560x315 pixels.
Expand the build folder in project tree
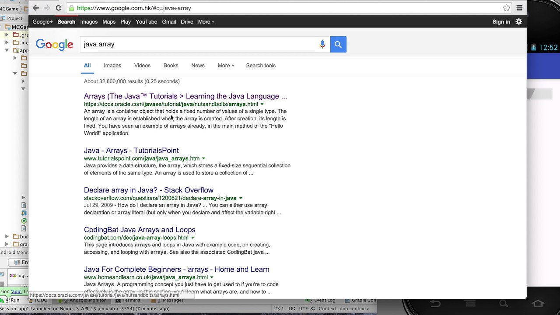pyautogui.click(x=7, y=237)
